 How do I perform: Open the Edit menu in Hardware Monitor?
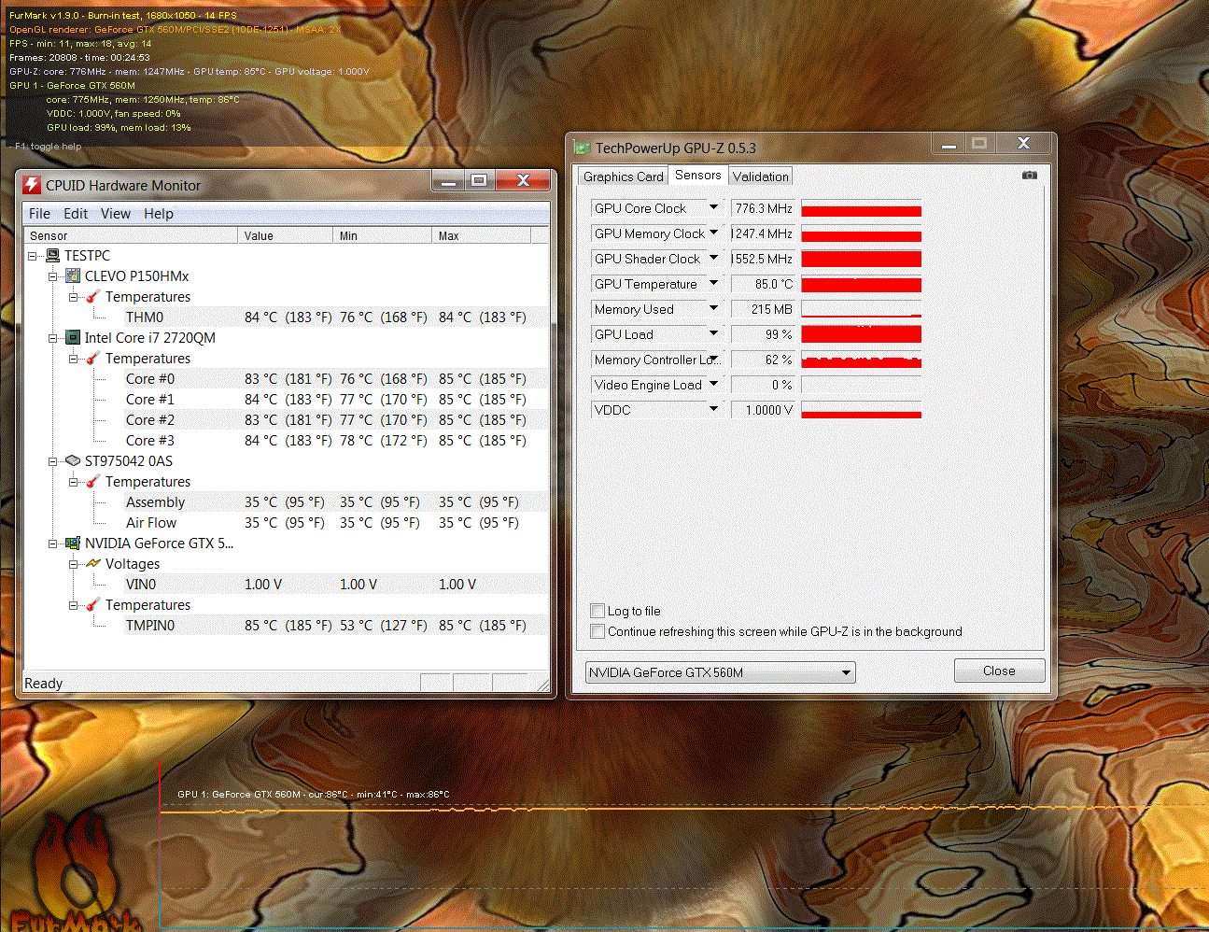(x=76, y=214)
